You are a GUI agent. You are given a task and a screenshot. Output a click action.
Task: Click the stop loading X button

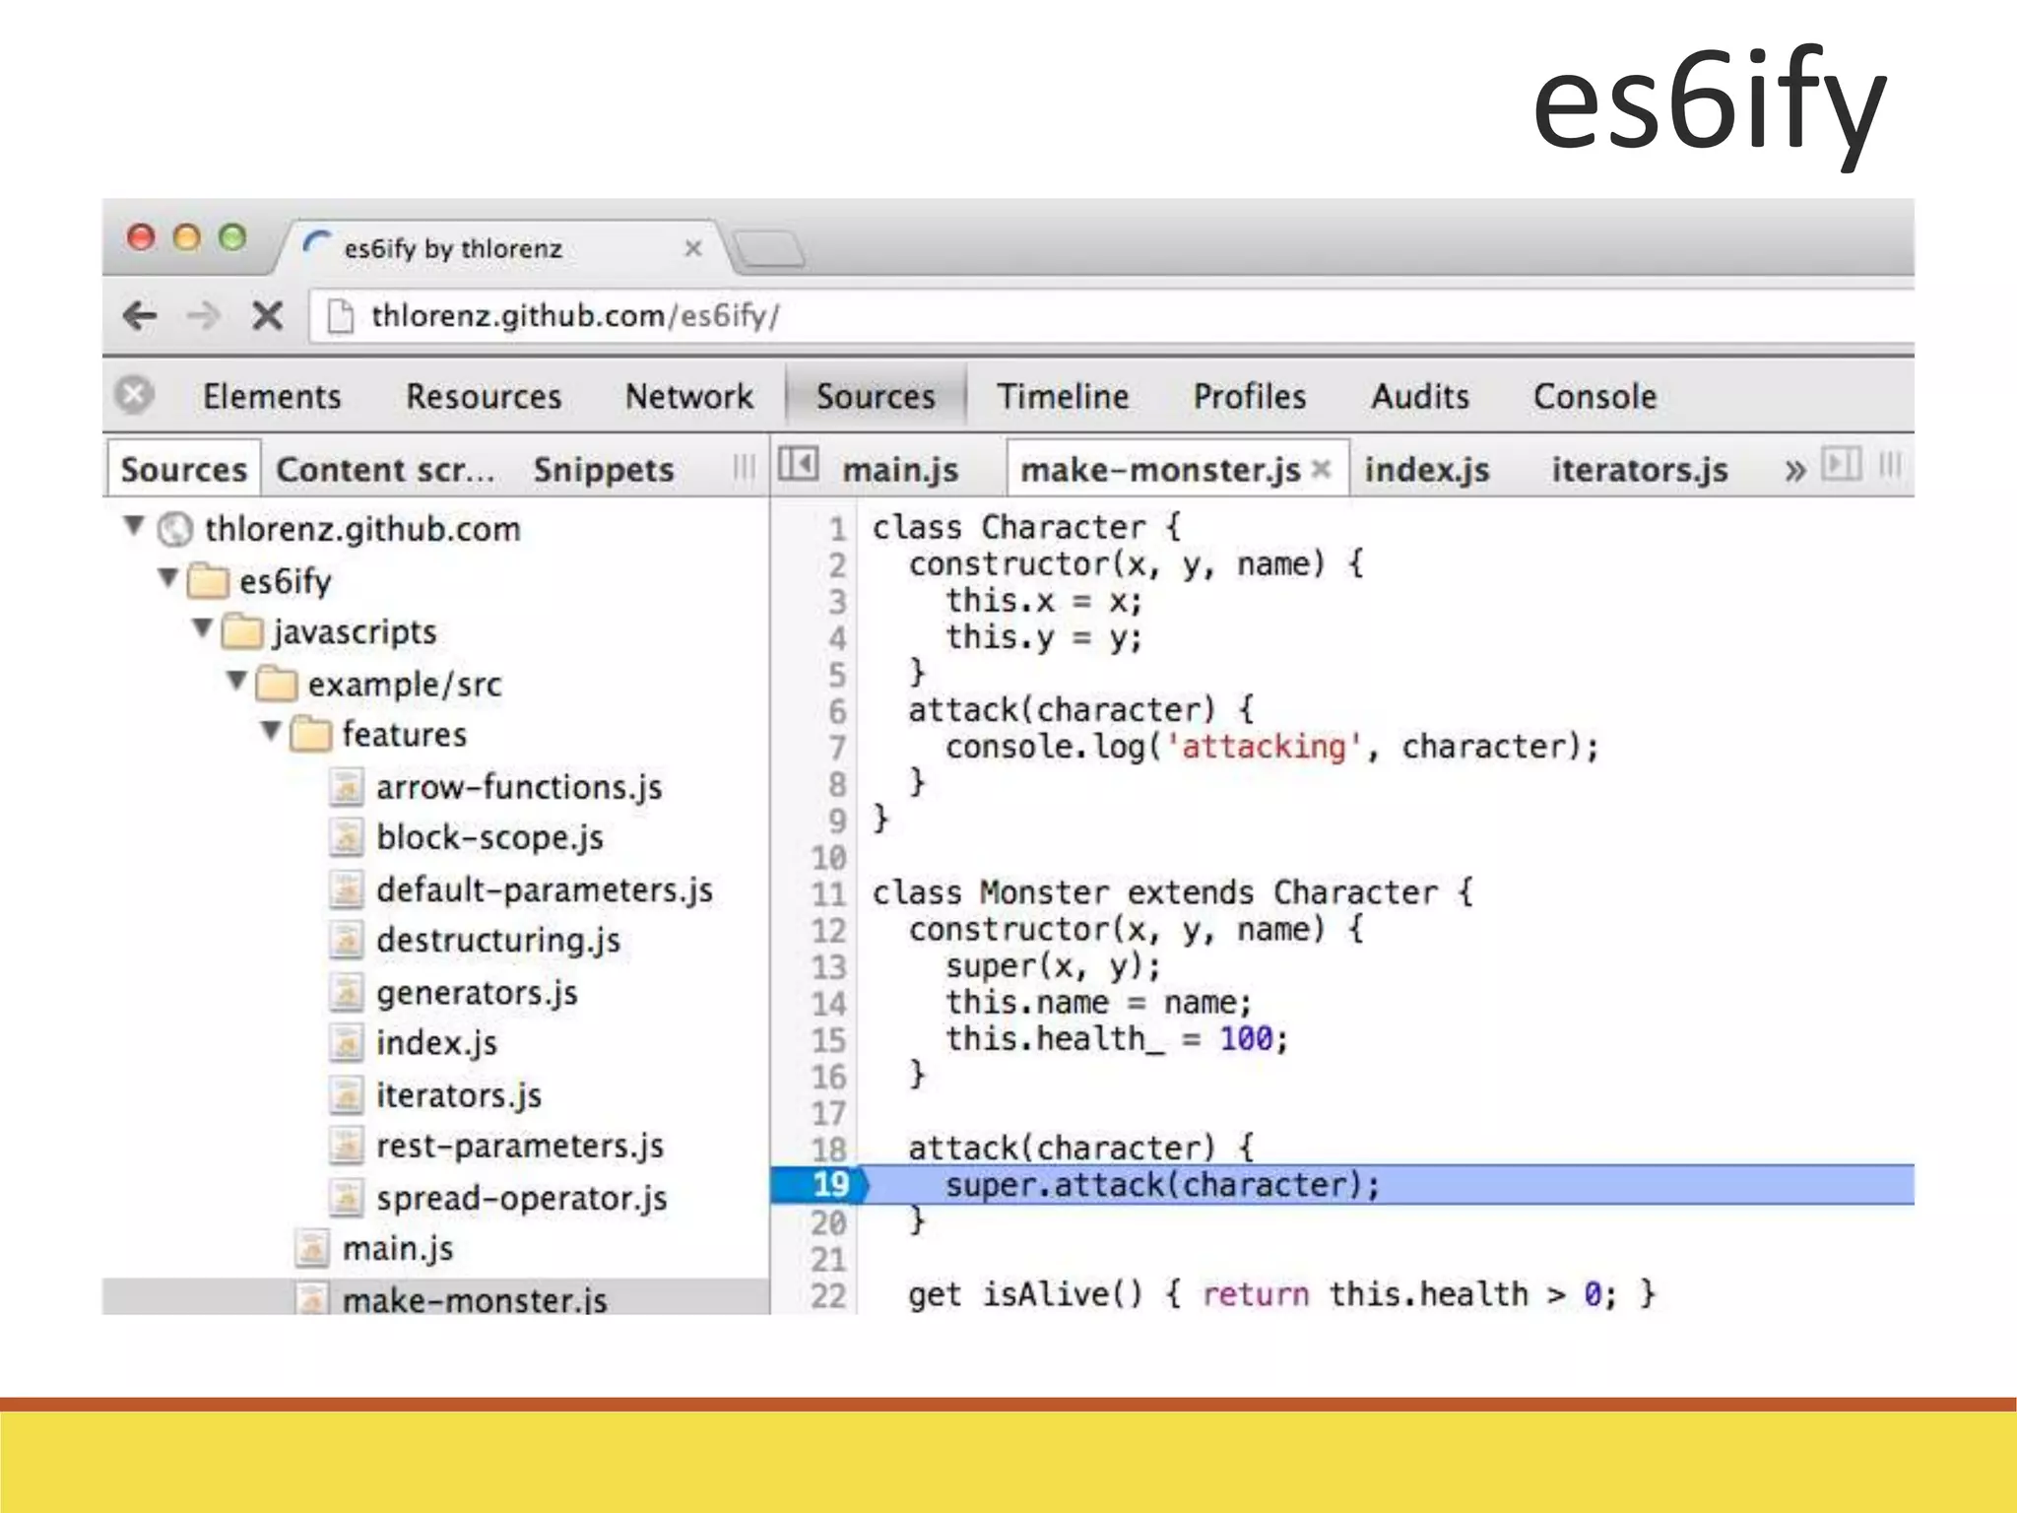(267, 316)
